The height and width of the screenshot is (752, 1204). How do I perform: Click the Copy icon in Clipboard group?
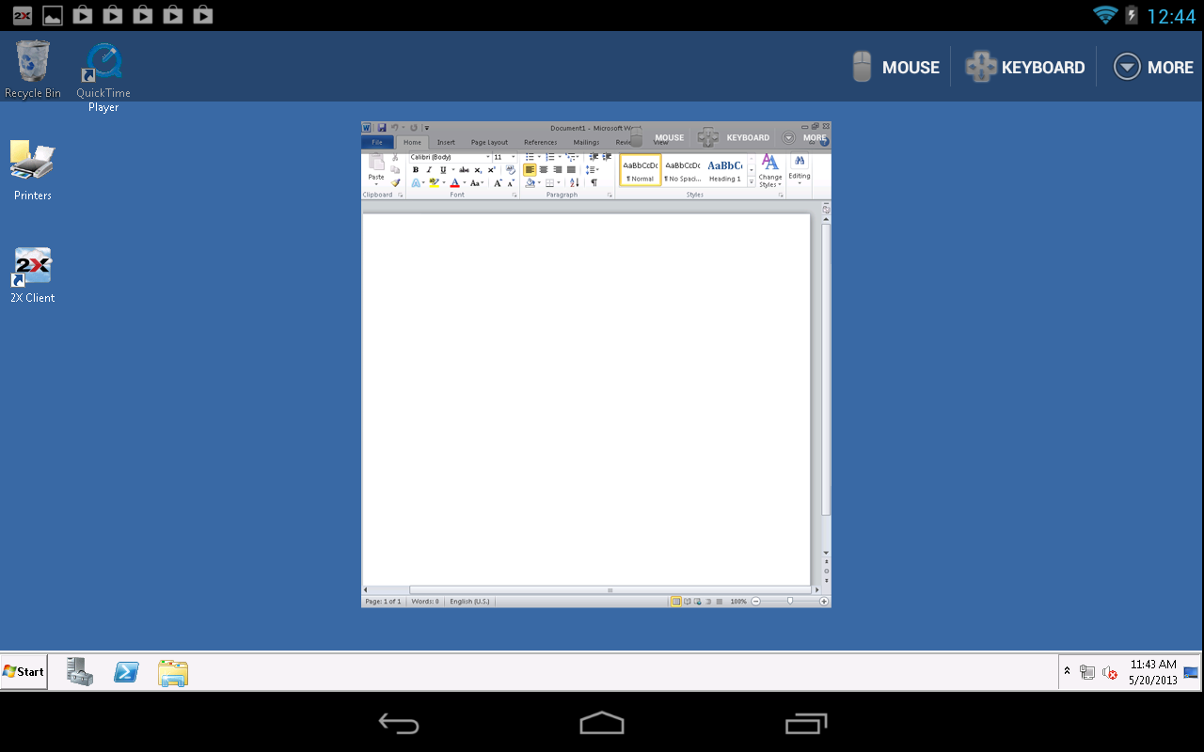point(395,169)
